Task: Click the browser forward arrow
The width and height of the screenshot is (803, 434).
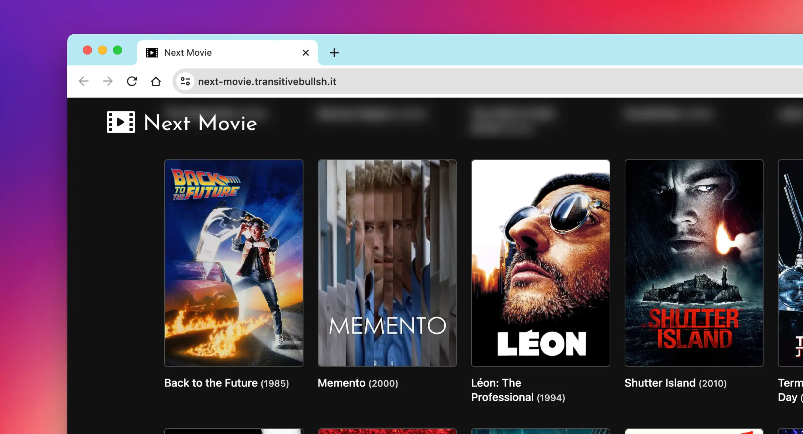Action: (x=108, y=81)
